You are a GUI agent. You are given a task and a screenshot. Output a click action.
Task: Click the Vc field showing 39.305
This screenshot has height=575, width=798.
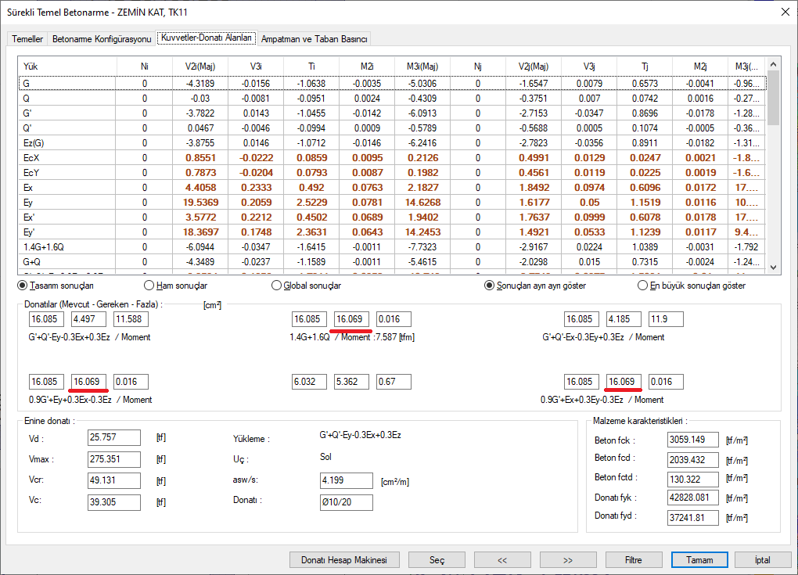tap(114, 502)
